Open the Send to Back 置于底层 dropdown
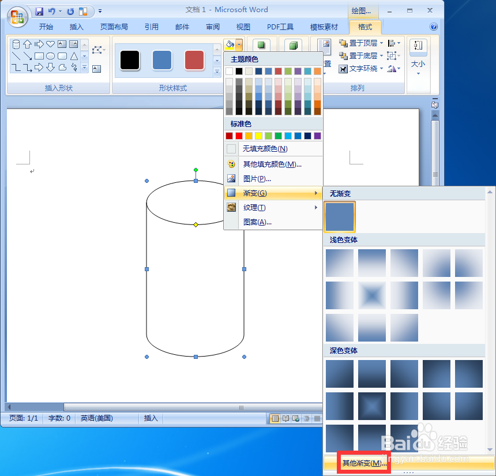Viewport: 496px width, 476px height. [361, 56]
